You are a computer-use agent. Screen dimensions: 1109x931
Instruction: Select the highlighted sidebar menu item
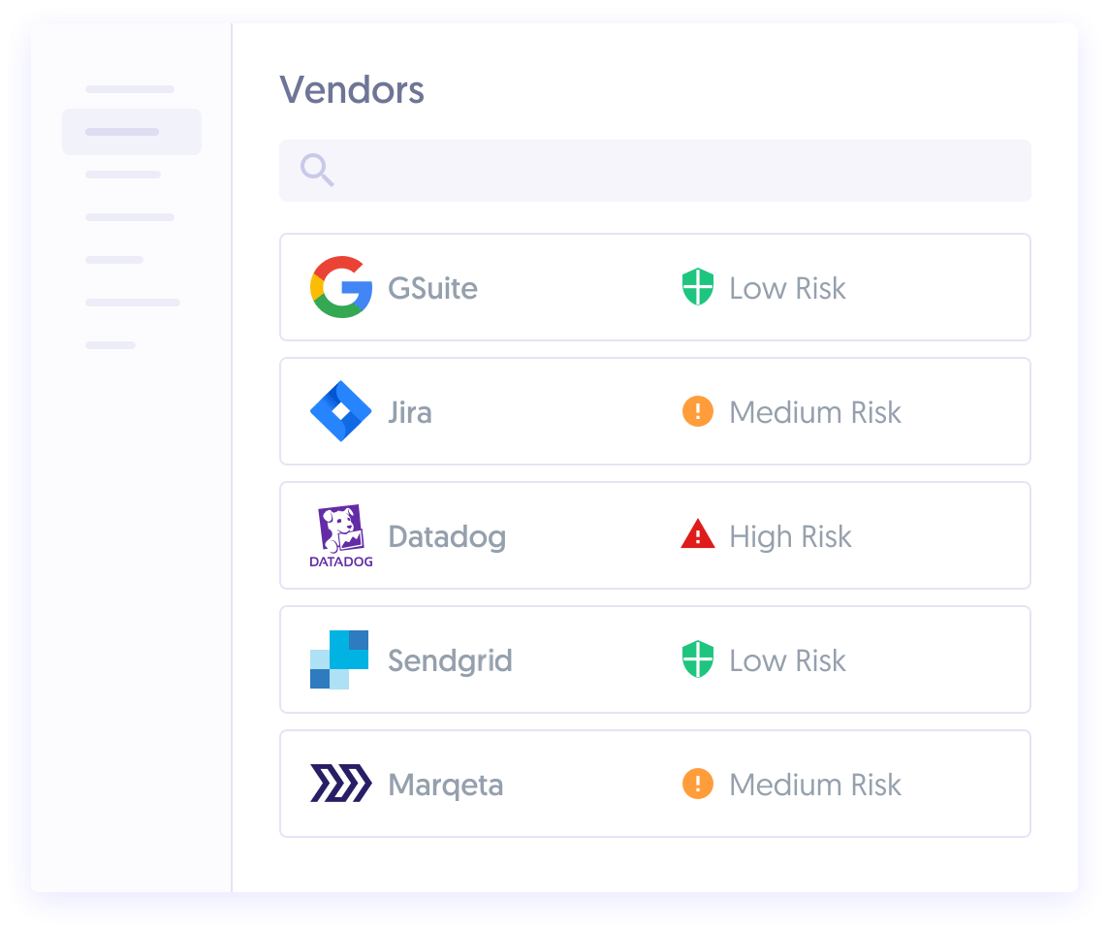point(132,132)
